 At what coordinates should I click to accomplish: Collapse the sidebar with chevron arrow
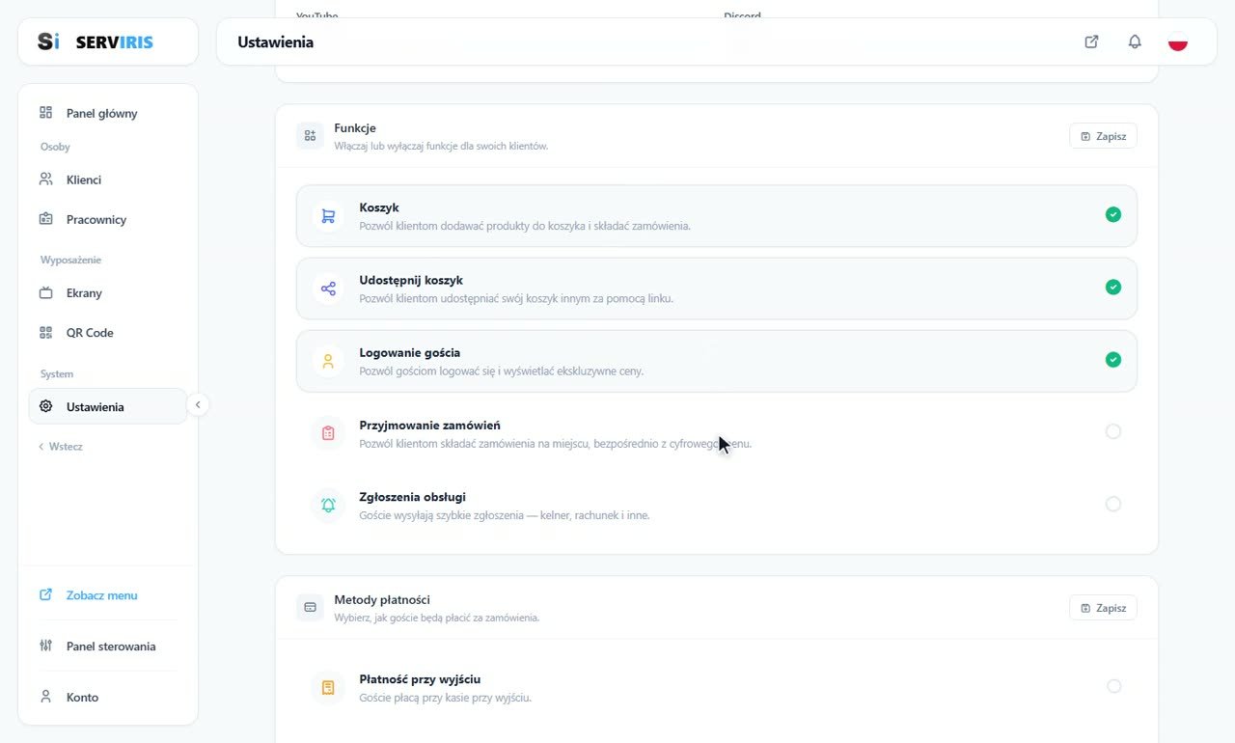[197, 405]
